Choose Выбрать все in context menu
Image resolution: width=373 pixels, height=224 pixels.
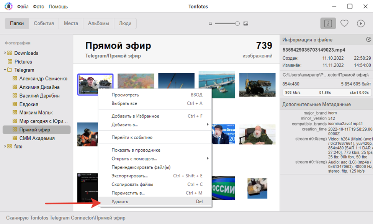[x=155, y=103]
